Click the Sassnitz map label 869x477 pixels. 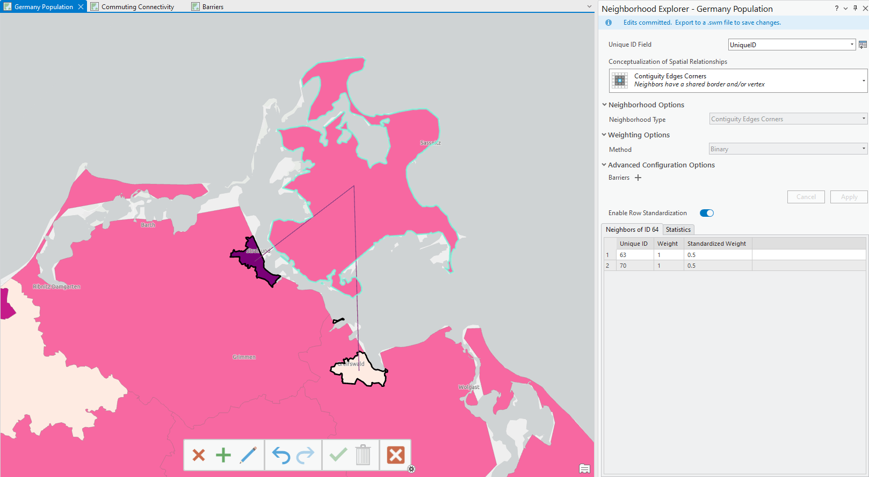[430, 143]
